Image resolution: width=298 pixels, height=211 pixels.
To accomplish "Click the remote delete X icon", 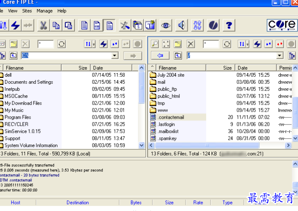I will click(191, 44).
